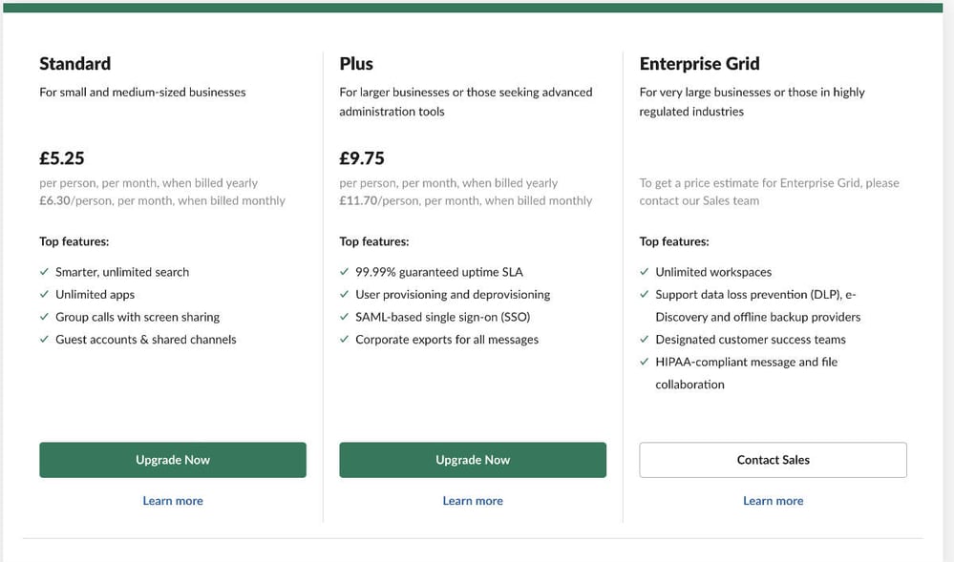Click the £5.25 price text
This screenshot has width=954, height=562.
click(61, 157)
